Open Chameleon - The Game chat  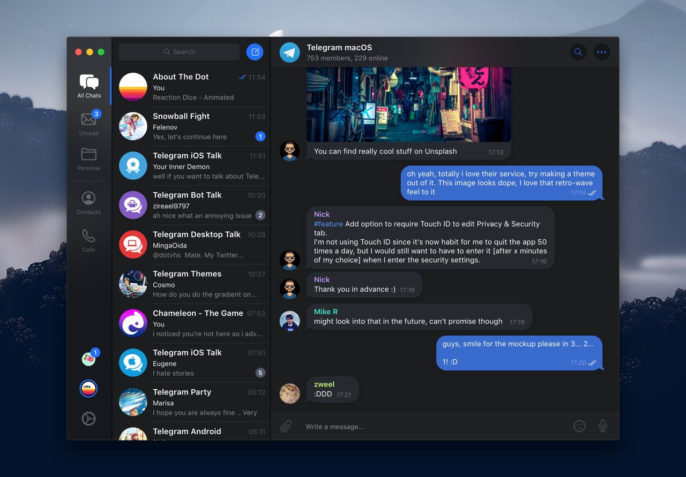point(191,323)
